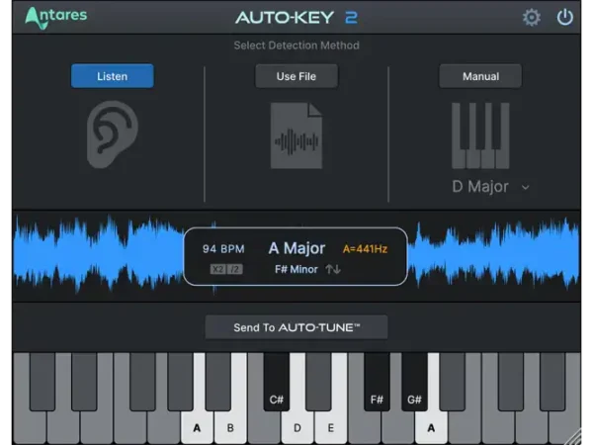Click the C# black piano key
The image size is (593, 445).
pyautogui.click(x=277, y=382)
